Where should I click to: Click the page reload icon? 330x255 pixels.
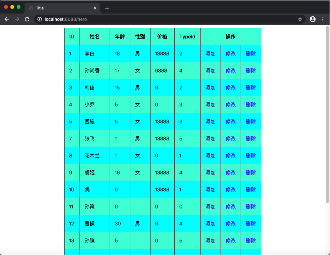(27, 19)
